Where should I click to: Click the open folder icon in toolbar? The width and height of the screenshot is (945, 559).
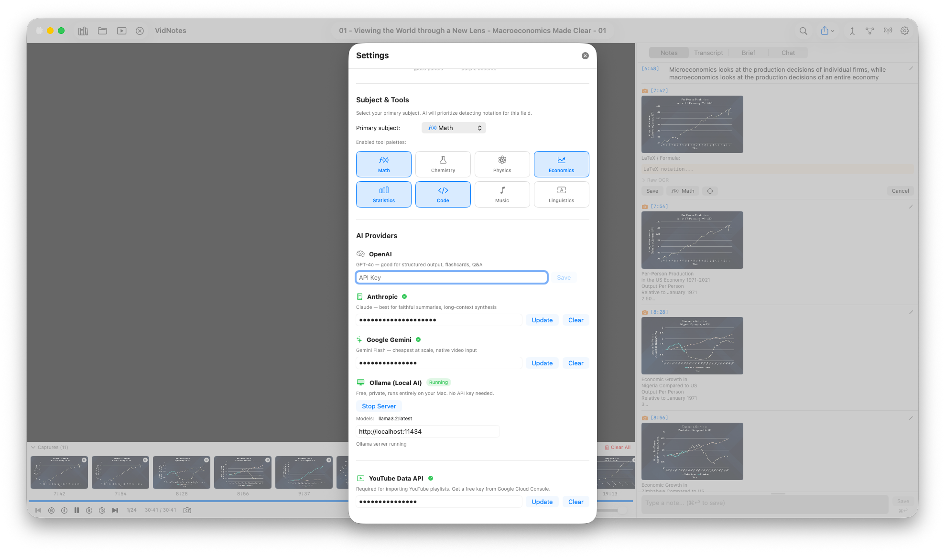pyautogui.click(x=102, y=31)
